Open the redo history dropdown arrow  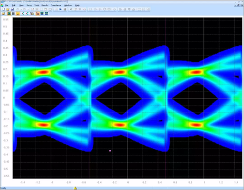click(x=28, y=9)
